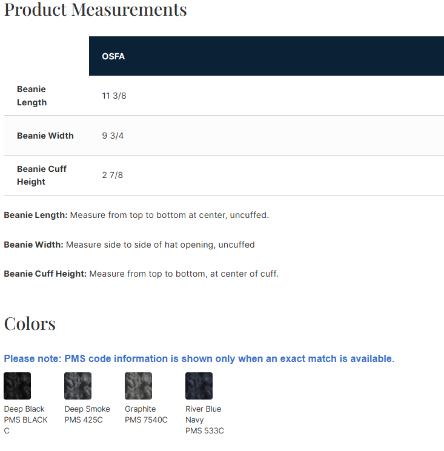
Task: Click the Beanie Length measuring instructions
Action: tap(136, 215)
